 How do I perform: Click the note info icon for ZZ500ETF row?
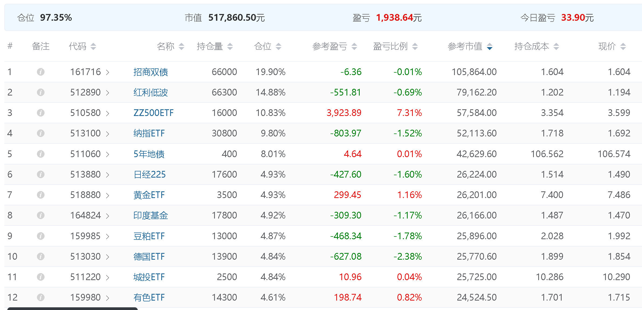41,113
